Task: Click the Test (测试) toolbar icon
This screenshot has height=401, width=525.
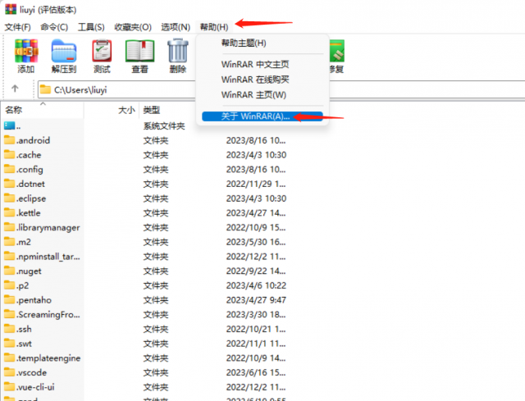Action: point(102,51)
